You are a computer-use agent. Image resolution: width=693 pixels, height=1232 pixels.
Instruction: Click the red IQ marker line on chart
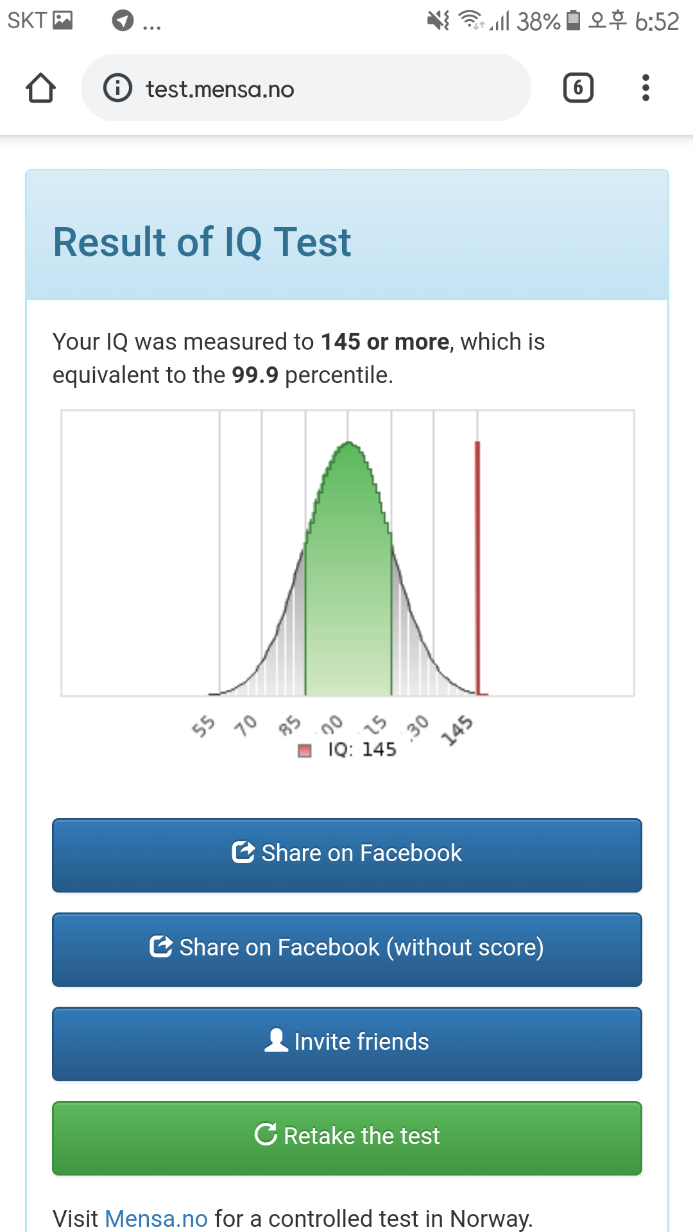coord(477,567)
